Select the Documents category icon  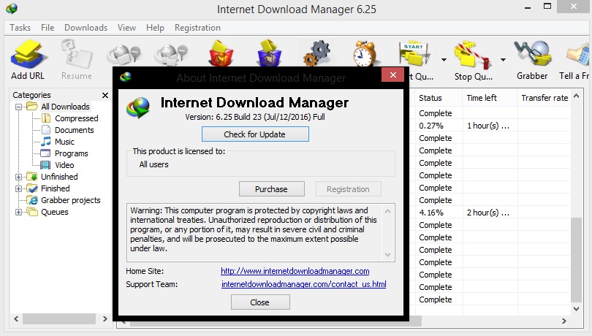coord(46,130)
